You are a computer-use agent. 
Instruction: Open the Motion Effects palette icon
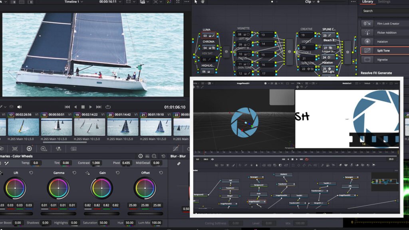[73, 149]
